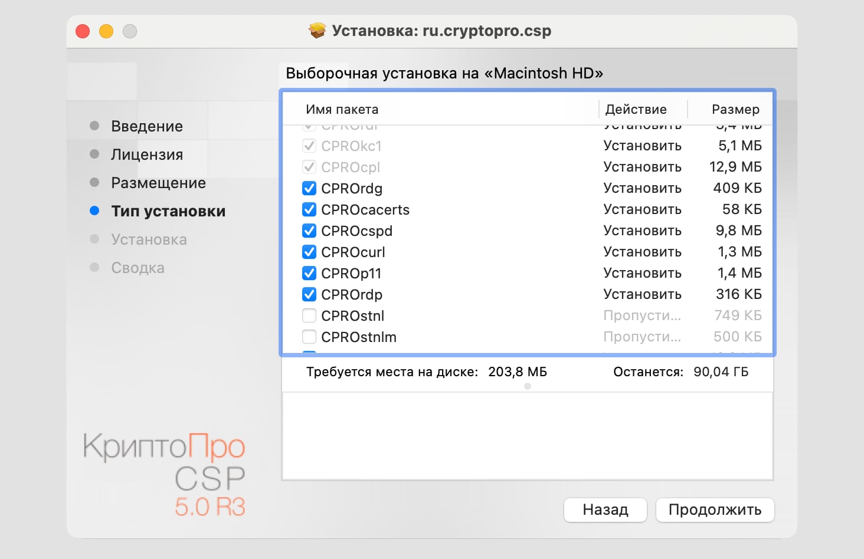
Task: Click the Размер column header
Action: [735, 110]
